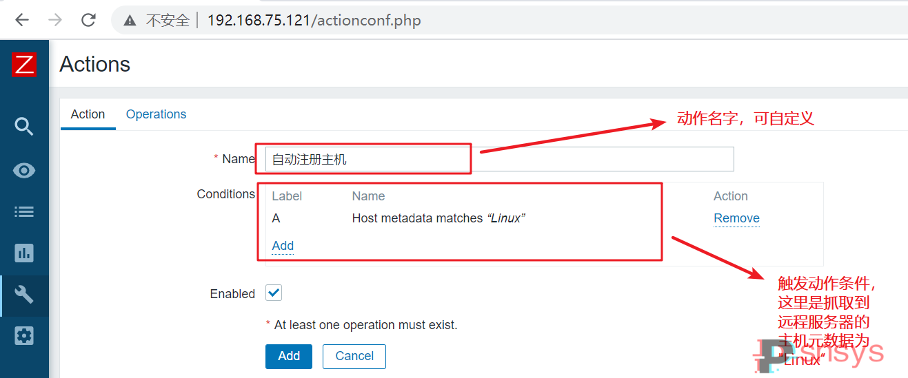
Task: Click the Cancel button
Action: tap(354, 356)
